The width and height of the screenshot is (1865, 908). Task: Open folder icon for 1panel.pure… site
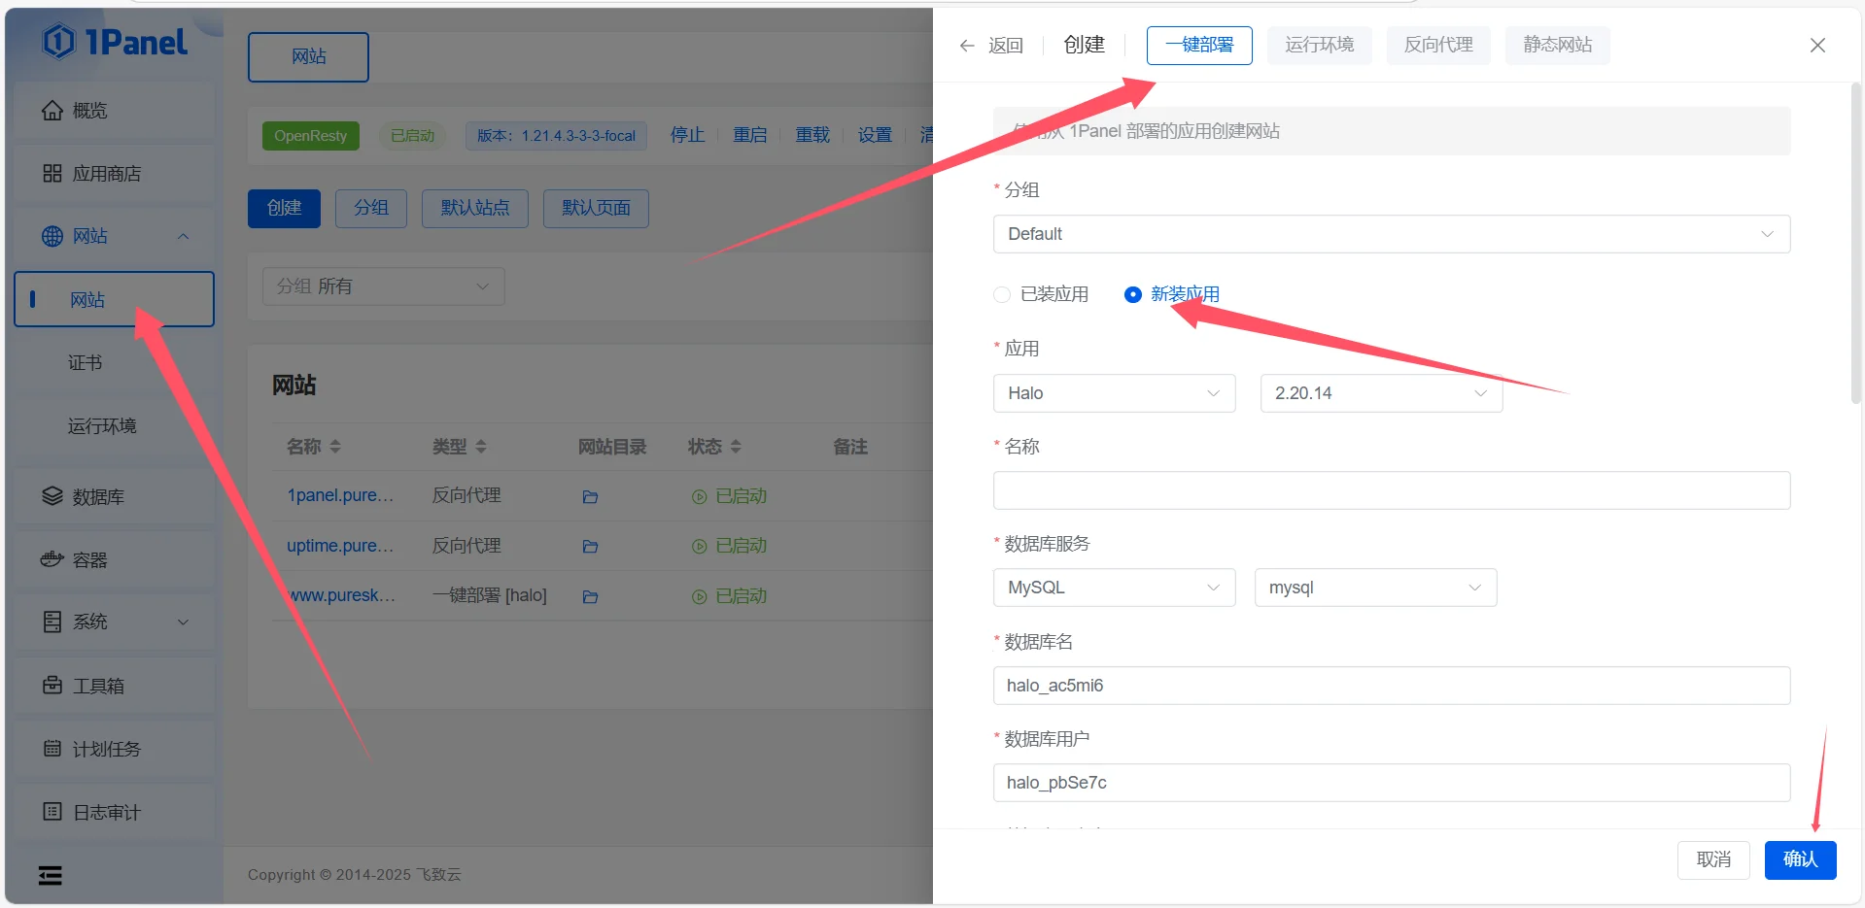pyautogui.click(x=590, y=497)
